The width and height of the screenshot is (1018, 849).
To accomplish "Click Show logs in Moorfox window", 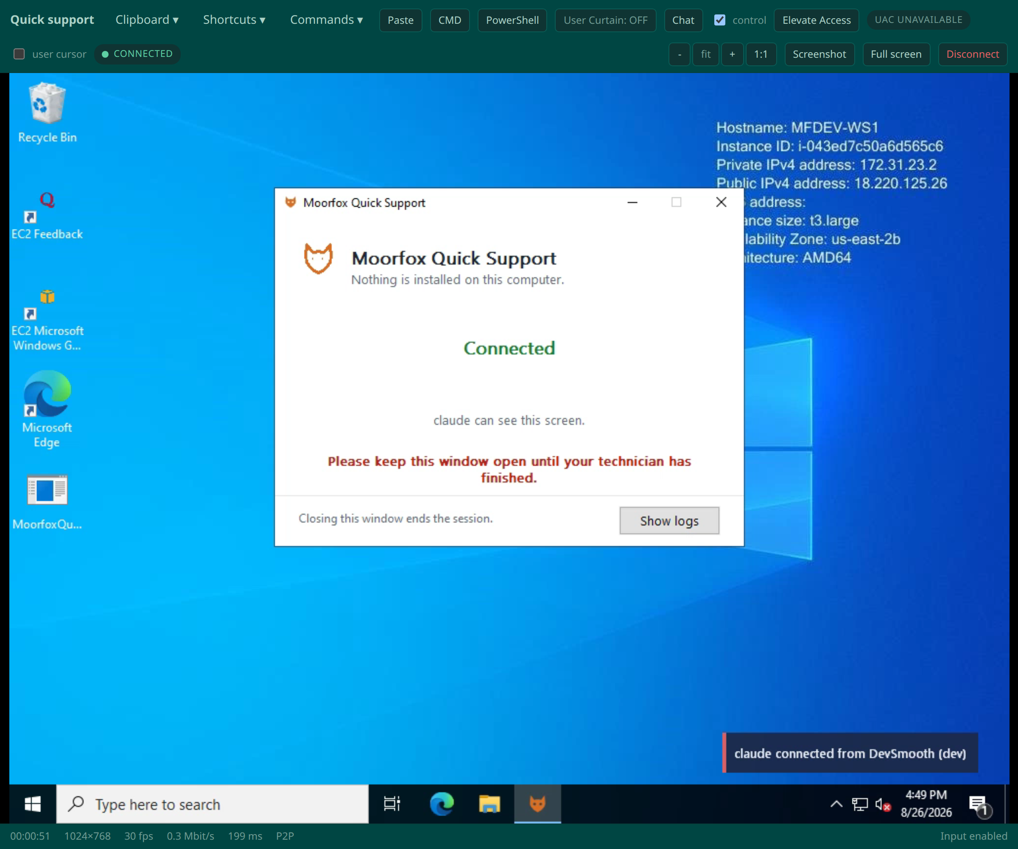I will 669,520.
